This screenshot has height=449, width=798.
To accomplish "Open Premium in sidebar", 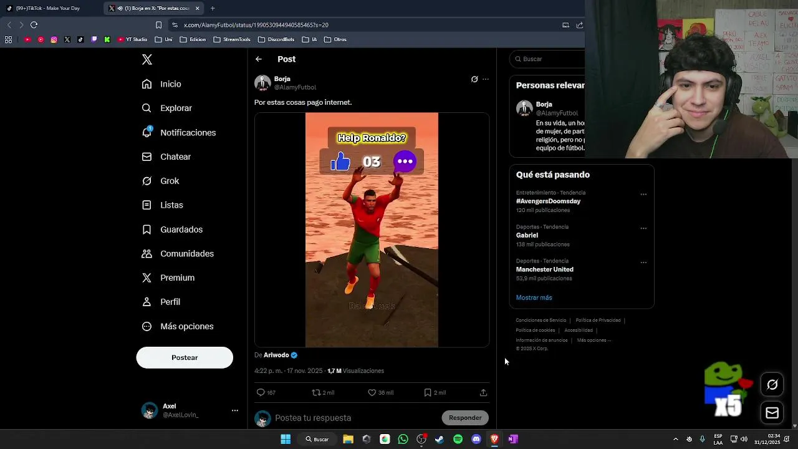I will (x=168, y=278).
